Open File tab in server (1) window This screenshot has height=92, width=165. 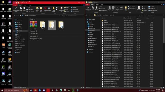[x=87, y=5]
